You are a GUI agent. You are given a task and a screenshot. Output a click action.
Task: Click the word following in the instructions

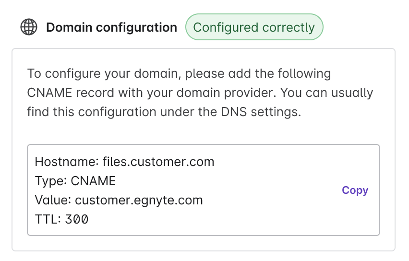tap(304, 74)
